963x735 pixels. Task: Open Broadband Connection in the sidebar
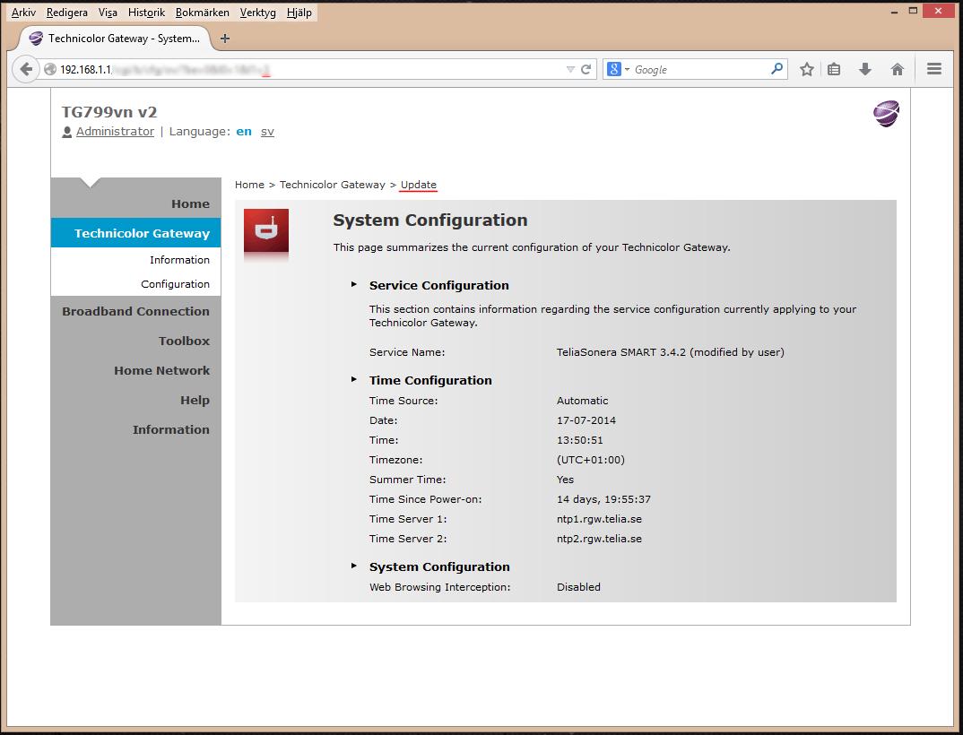coord(135,311)
